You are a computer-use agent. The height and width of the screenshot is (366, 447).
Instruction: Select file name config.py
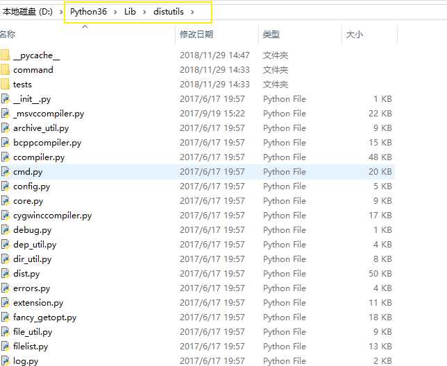pyautogui.click(x=32, y=186)
